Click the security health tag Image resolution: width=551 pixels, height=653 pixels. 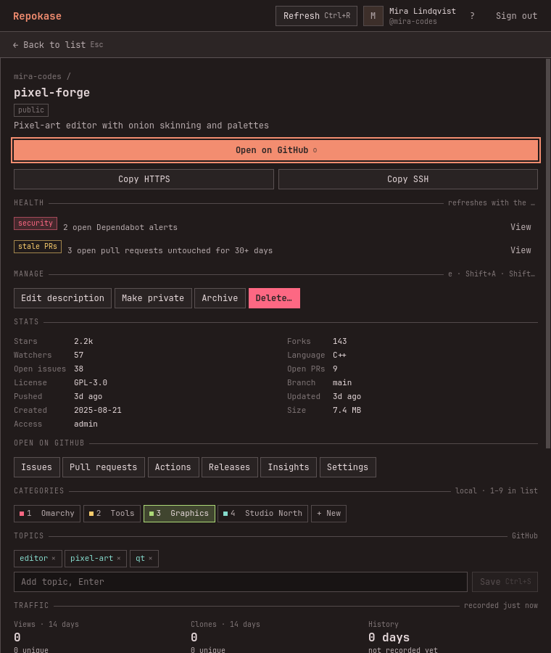(x=36, y=223)
